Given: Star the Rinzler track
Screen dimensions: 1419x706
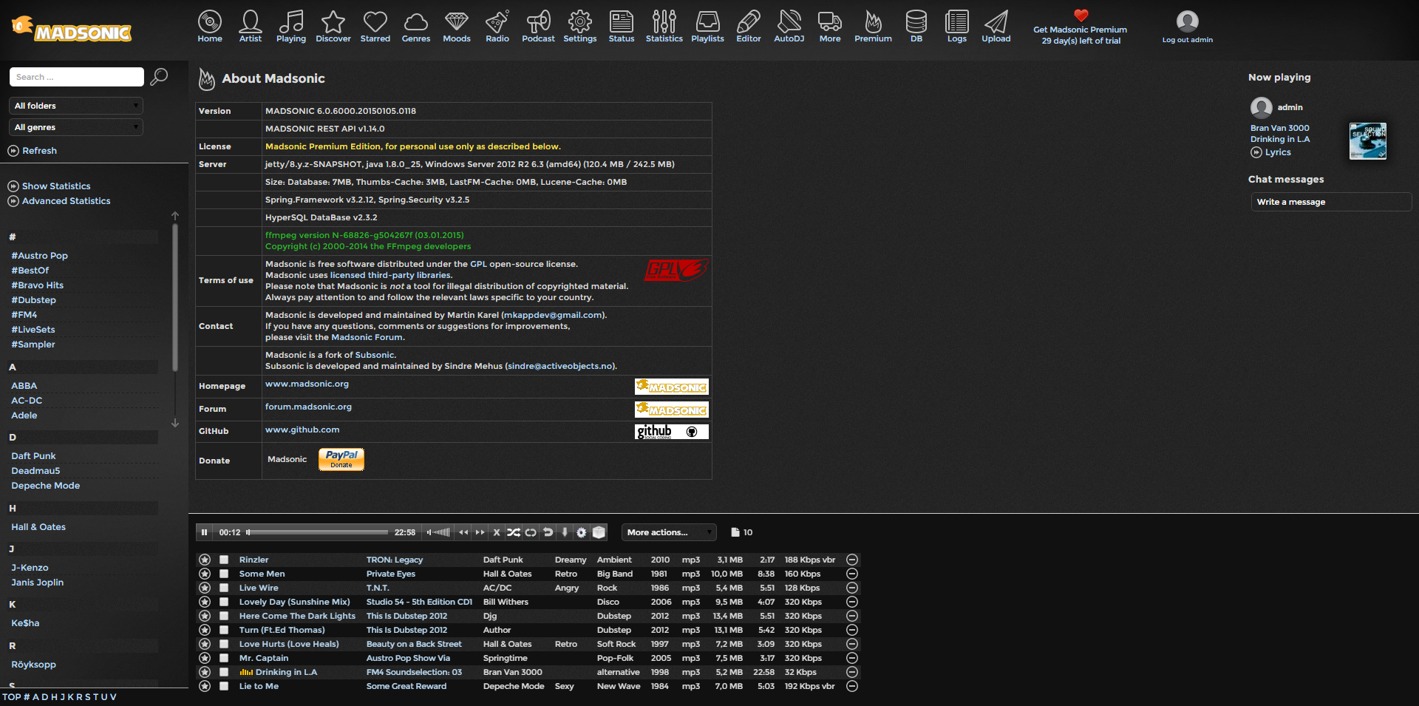Looking at the screenshot, I should point(205,560).
